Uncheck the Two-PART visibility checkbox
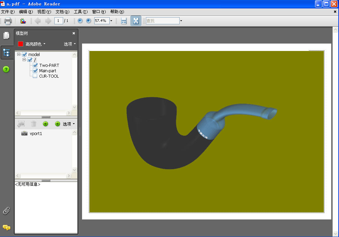339x237 pixels. pos(35,65)
